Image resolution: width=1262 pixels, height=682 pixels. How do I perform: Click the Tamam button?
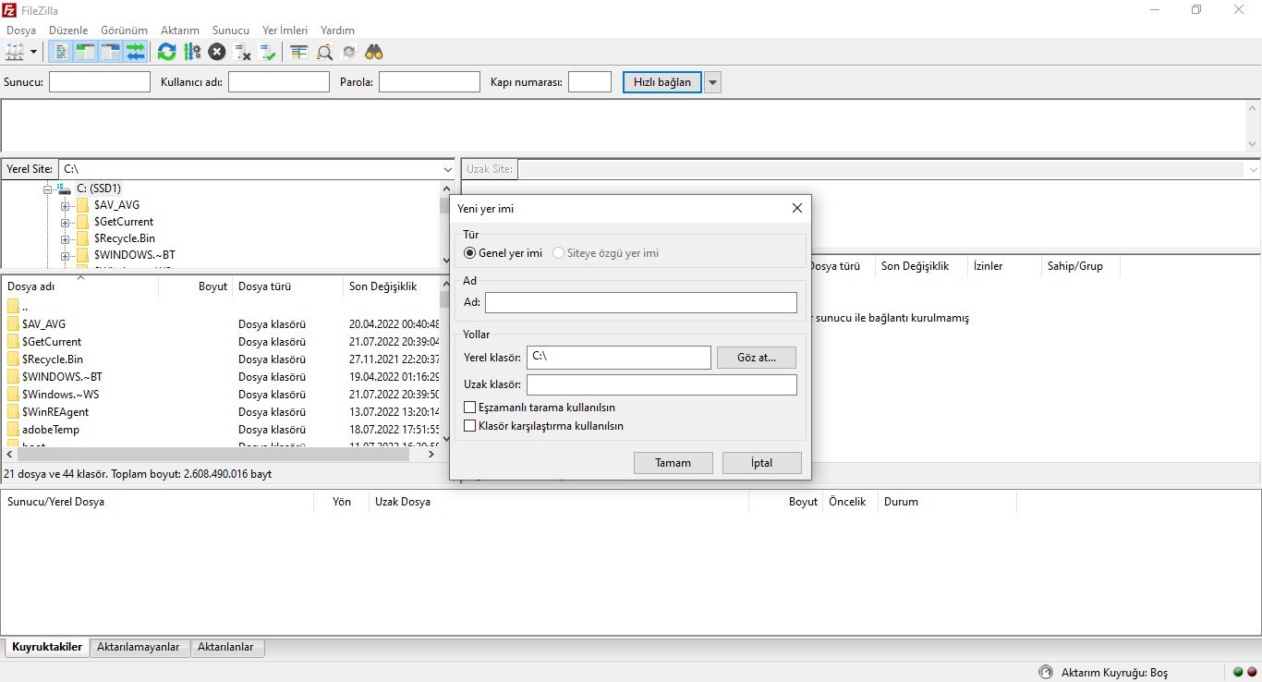[673, 463]
